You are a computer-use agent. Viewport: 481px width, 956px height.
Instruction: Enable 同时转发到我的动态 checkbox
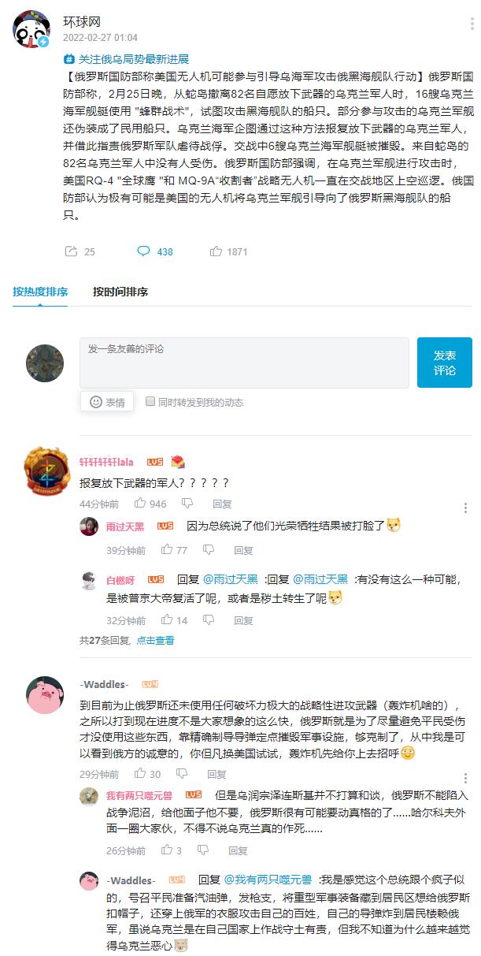pyautogui.click(x=150, y=401)
